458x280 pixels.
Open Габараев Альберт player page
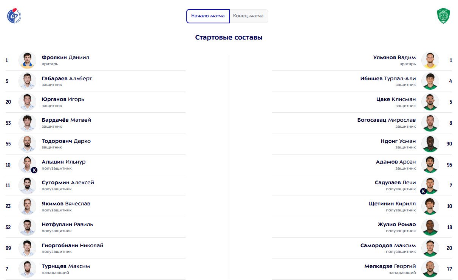point(67,78)
